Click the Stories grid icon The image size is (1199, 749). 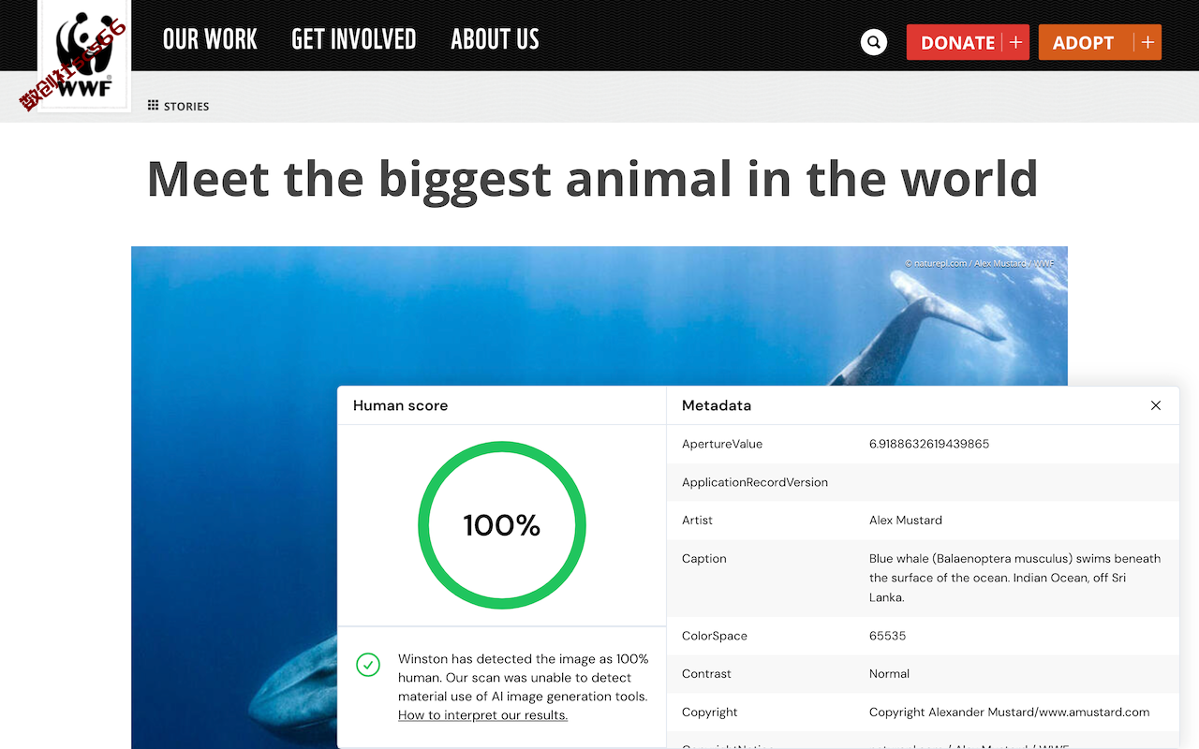[154, 106]
